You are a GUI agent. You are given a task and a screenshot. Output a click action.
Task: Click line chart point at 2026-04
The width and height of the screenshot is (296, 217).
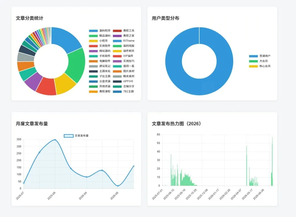87,177
